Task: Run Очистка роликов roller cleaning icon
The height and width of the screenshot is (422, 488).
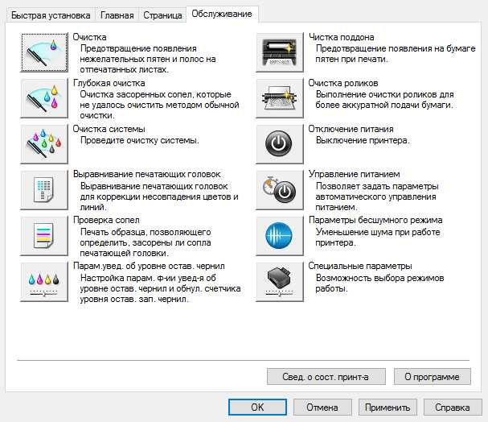Action: tap(280, 98)
